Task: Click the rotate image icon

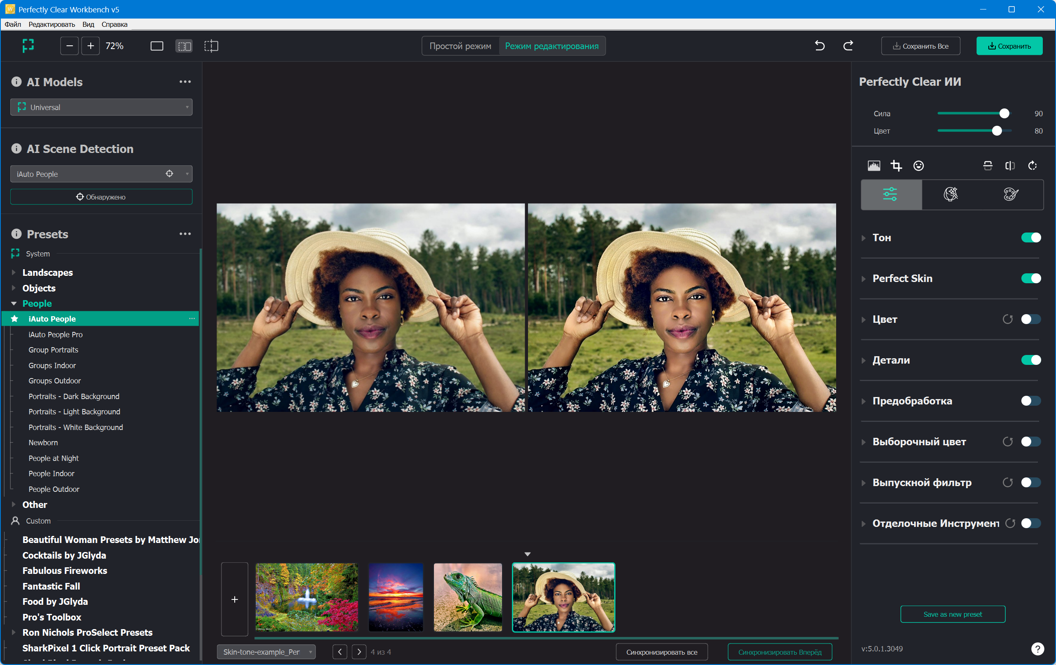Action: pos(1032,166)
